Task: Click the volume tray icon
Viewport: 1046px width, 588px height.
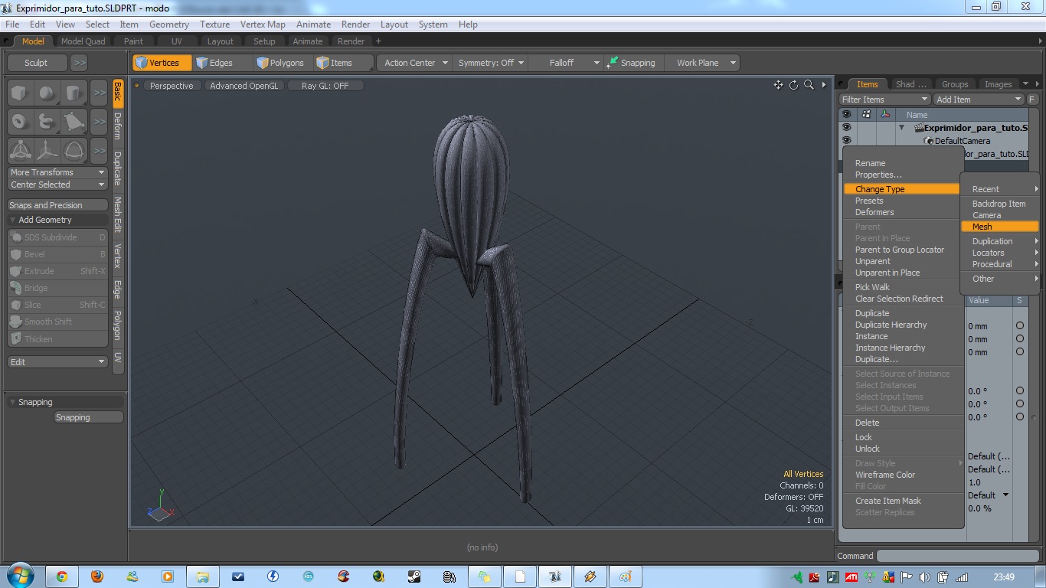Action: (x=924, y=577)
